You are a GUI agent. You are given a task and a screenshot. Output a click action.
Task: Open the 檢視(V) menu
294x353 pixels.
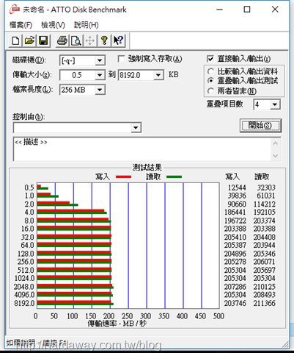click(53, 25)
